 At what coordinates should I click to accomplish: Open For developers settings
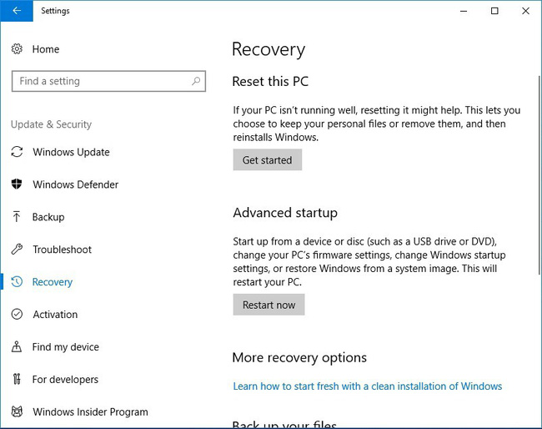[x=65, y=380]
